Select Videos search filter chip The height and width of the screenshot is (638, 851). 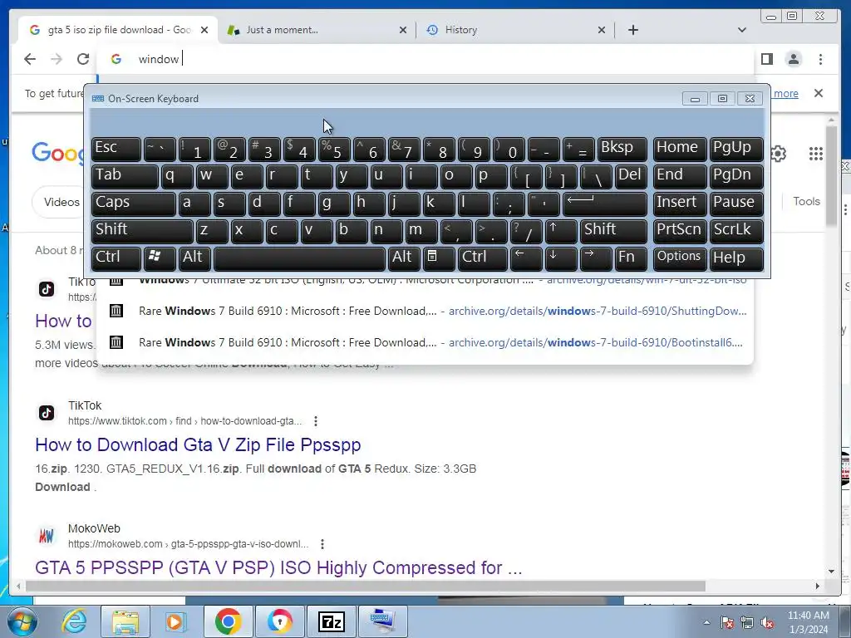tap(60, 203)
